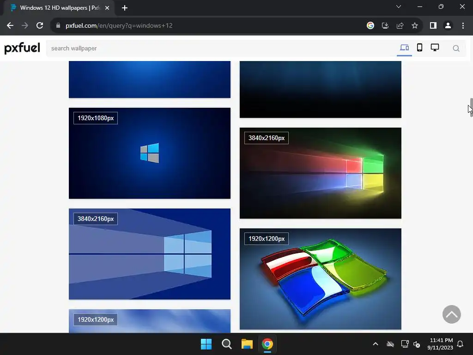
Task: Reload the current page
Action: [40, 26]
